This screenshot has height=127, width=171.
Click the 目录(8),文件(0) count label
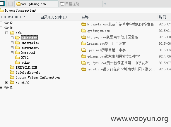(54, 17)
